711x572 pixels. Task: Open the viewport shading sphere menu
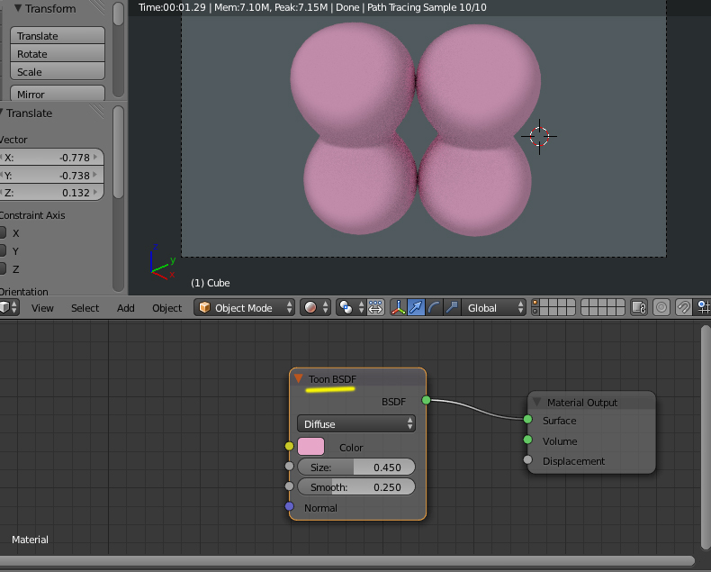[x=315, y=307]
